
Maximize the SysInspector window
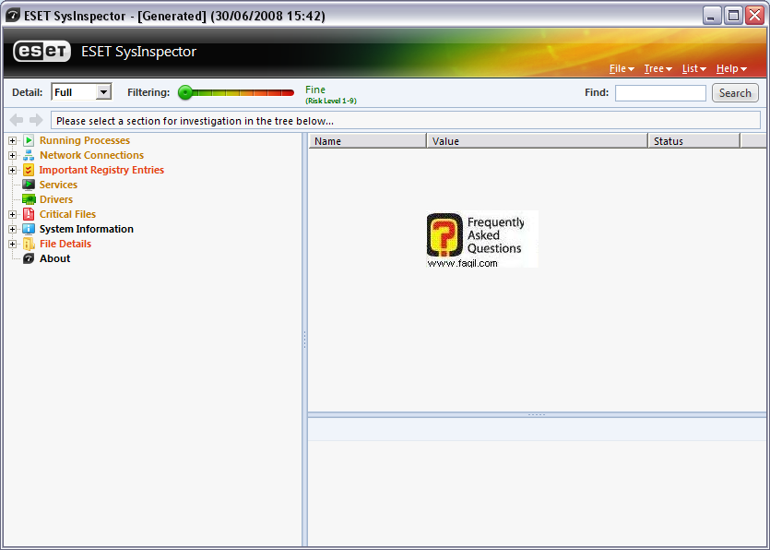(733, 16)
